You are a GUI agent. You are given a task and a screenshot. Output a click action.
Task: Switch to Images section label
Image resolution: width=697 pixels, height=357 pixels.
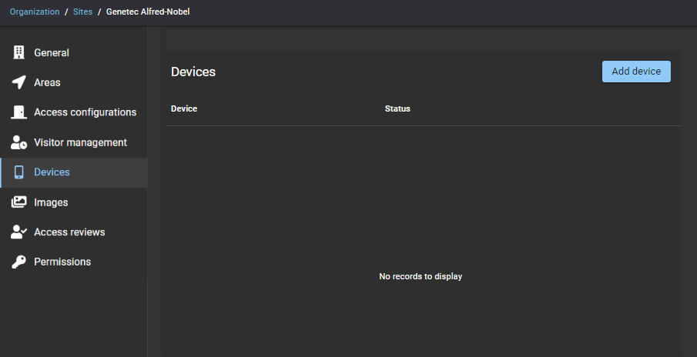51,202
